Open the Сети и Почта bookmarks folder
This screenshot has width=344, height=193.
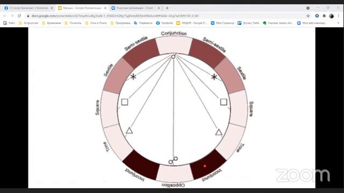coord(96,23)
